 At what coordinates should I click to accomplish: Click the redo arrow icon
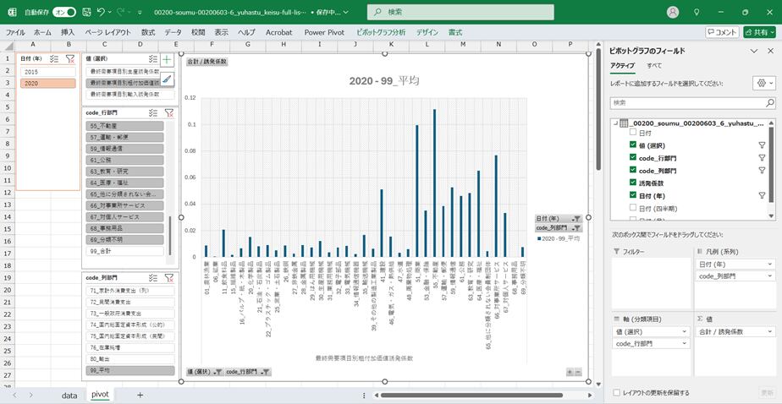coord(120,12)
